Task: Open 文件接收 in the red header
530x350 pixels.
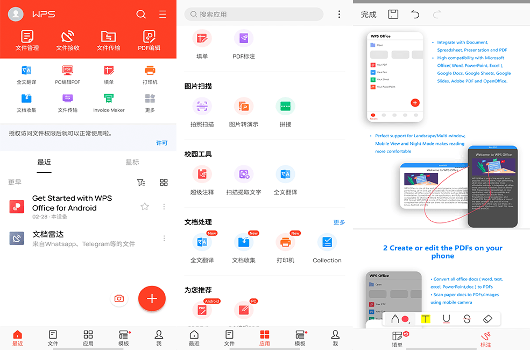Action: point(68,40)
